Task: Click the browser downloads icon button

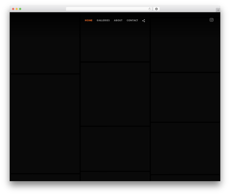Action: click(156, 9)
